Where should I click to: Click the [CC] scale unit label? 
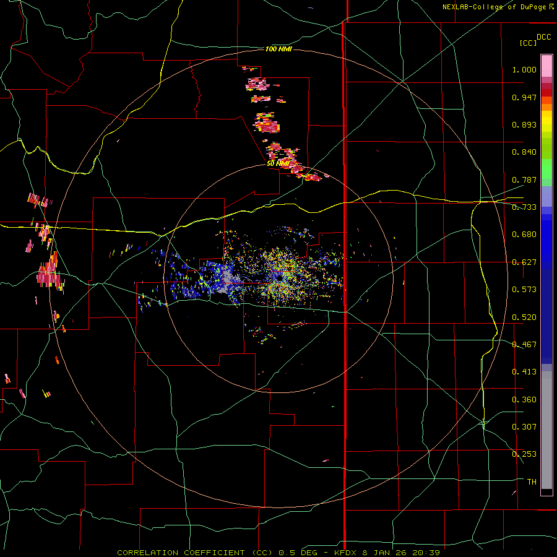tap(529, 43)
